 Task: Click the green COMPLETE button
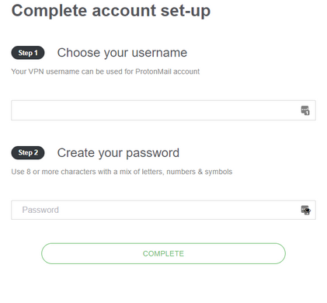tap(163, 253)
